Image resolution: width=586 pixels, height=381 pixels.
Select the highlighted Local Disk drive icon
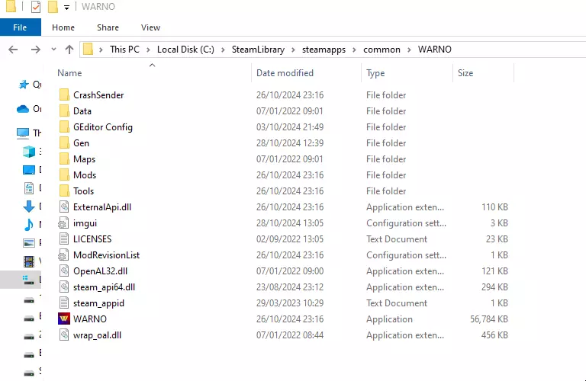pos(29,280)
